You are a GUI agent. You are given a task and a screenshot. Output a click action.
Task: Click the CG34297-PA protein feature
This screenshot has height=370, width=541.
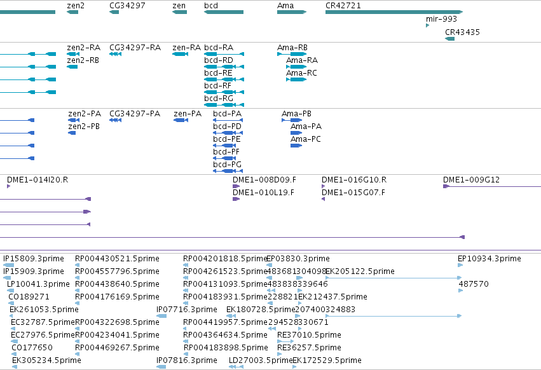click(115, 120)
